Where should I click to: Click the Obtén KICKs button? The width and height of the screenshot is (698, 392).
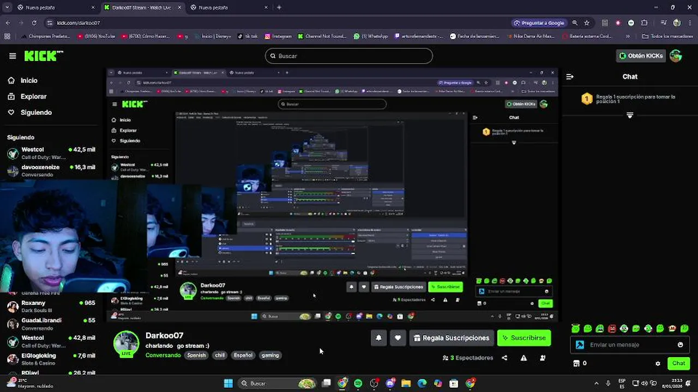click(641, 56)
